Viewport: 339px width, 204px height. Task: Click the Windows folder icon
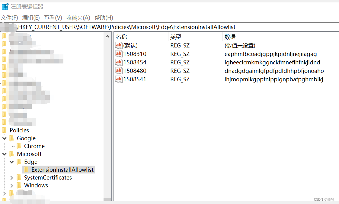coord(19,185)
